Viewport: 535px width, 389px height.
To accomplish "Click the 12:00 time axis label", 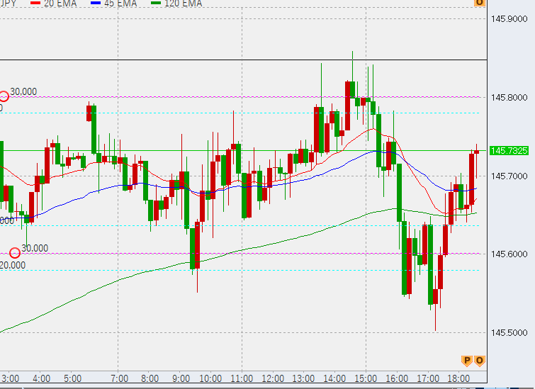I will [273, 378].
